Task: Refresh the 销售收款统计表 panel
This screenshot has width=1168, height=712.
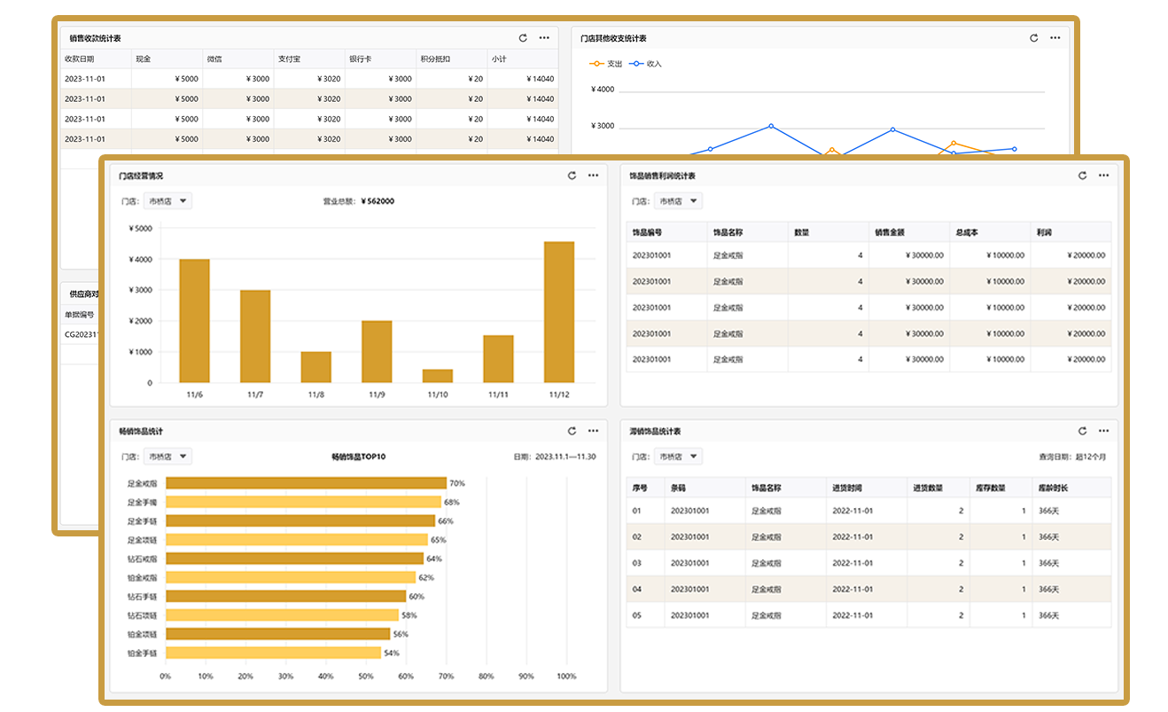Action: (x=523, y=38)
